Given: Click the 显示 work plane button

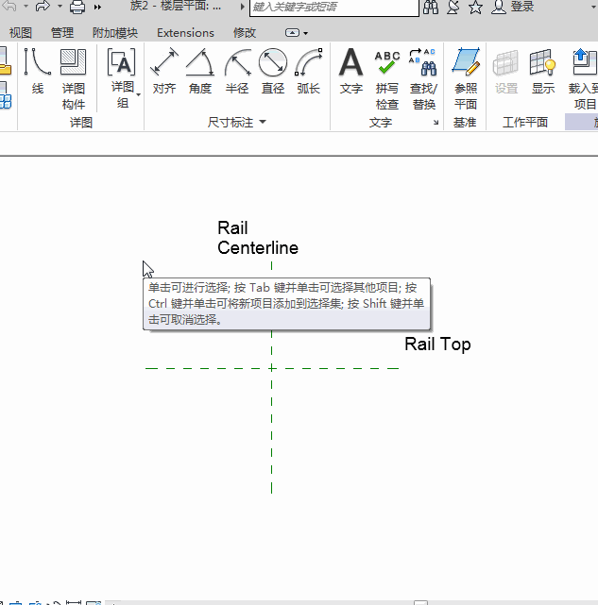Looking at the screenshot, I should pos(543,73).
